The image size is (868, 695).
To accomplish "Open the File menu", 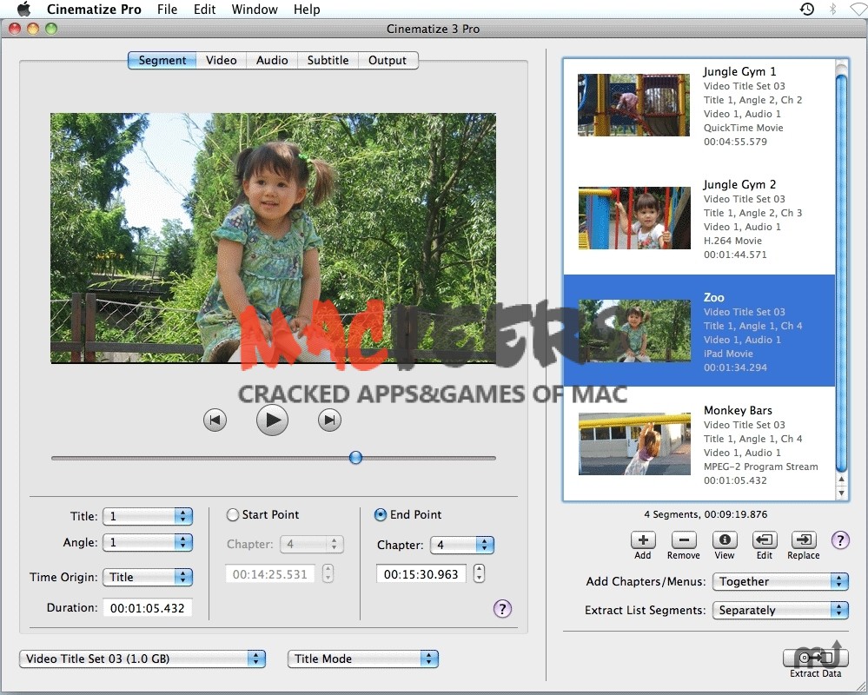I will coord(167,10).
